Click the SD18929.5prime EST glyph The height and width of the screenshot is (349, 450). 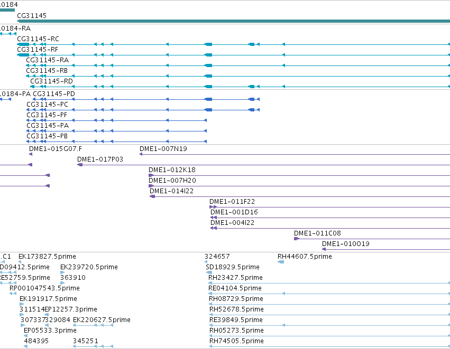[209, 272]
